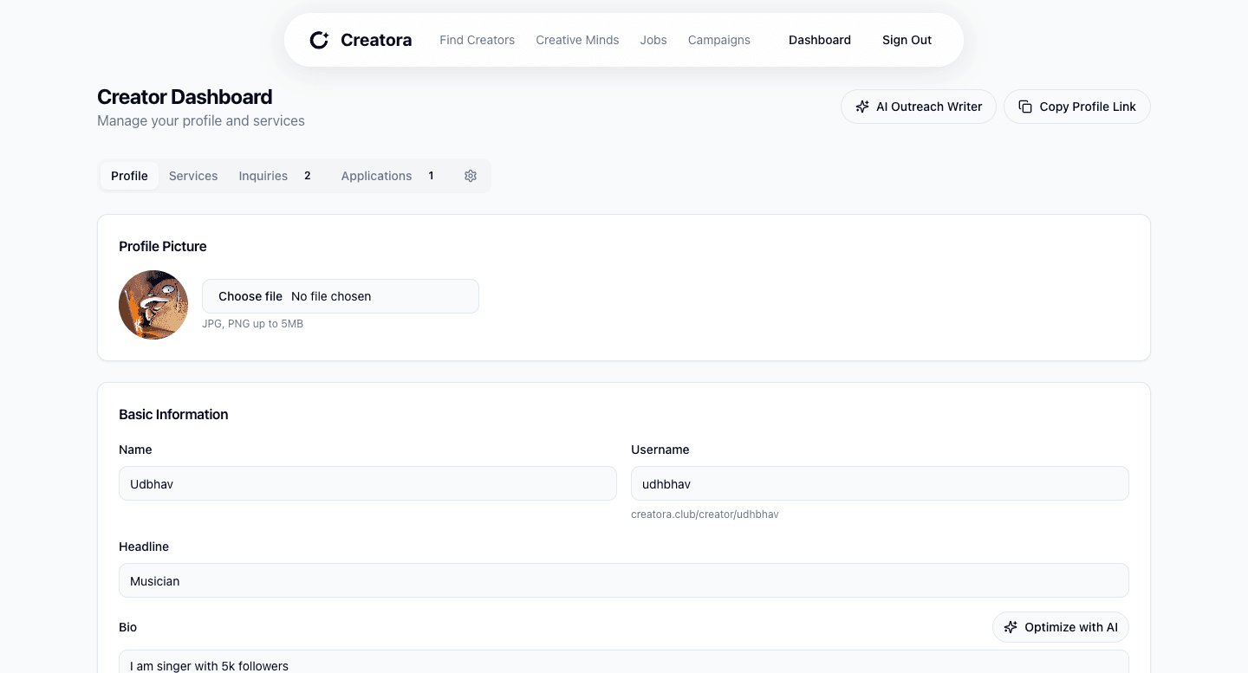Click the Basic Information heading
The image size is (1248, 673).
click(x=173, y=414)
